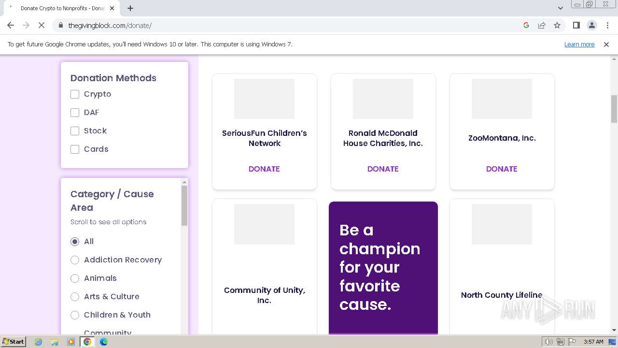Viewport: 618px width, 348px height.
Task: Open Community of Unity logo placeholder
Action: pyautogui.click(x=264, y=224)
